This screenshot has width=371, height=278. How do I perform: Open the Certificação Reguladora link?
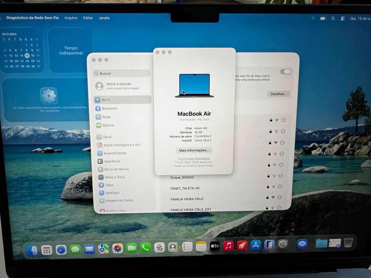(x=194, y=158)
